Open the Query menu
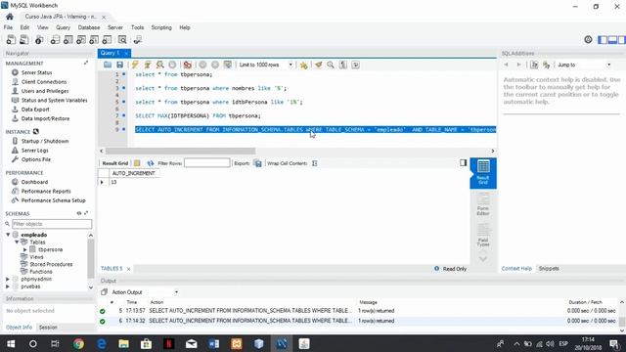The height and width of the screenshot is (352, 626). pyautogui.click(x=63, y=27)
